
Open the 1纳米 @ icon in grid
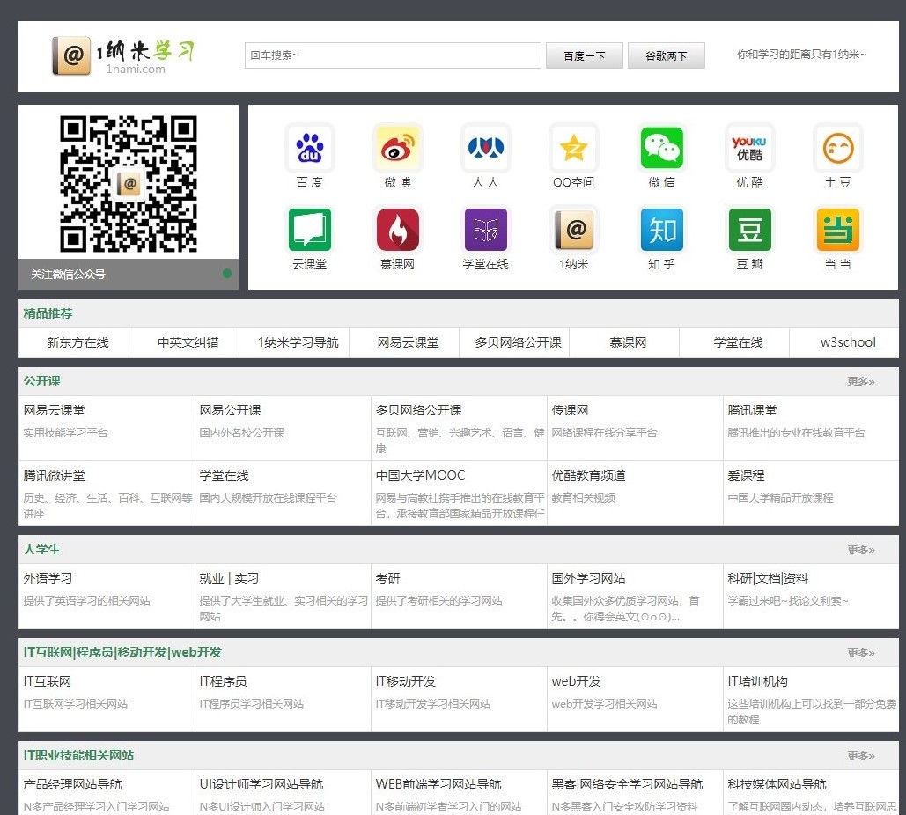coord(574,230)
